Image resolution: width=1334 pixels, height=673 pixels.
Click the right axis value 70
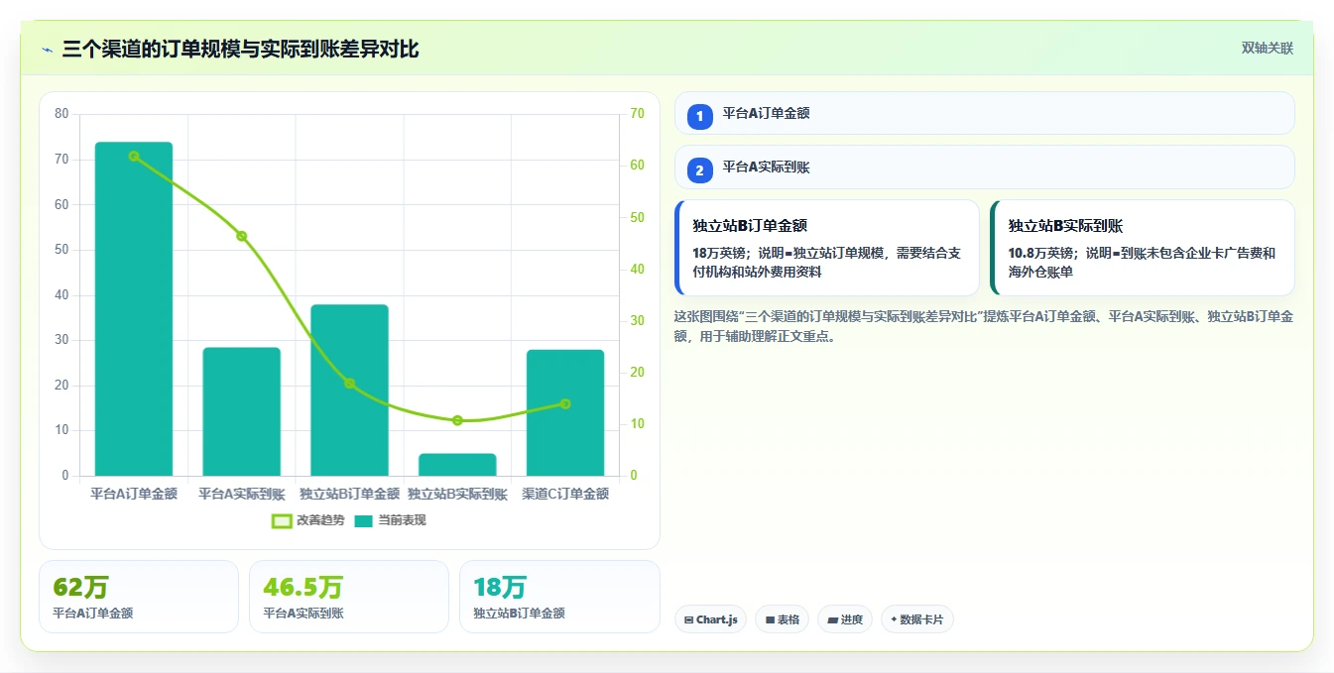637,114
